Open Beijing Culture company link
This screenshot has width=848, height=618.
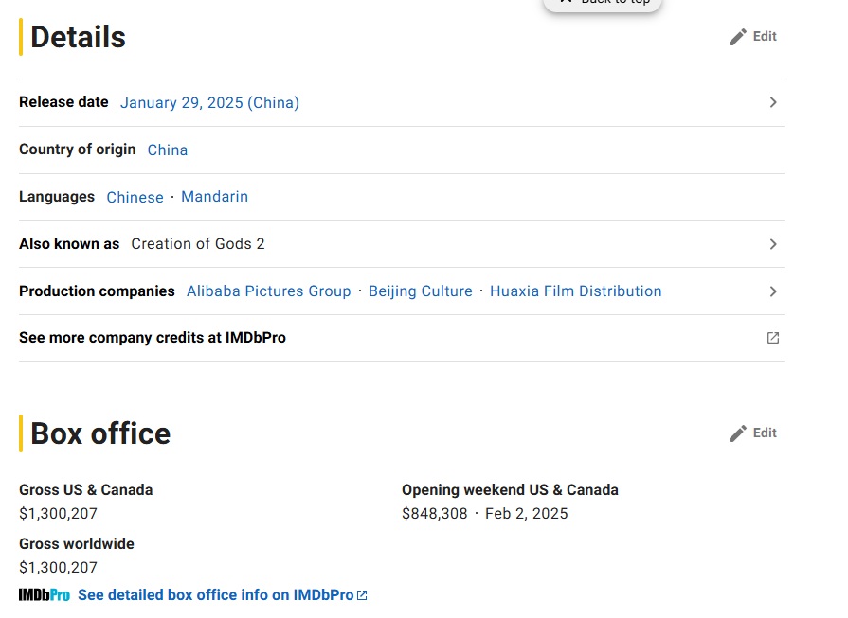(421, 291)
